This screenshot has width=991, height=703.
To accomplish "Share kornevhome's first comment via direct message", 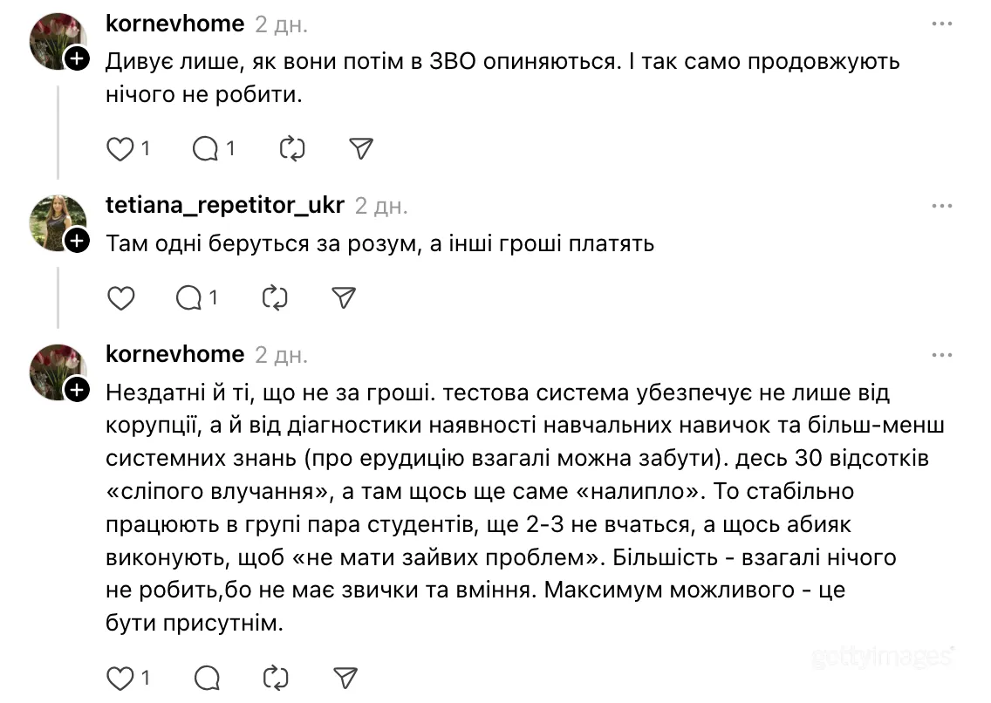I will 360,148.
